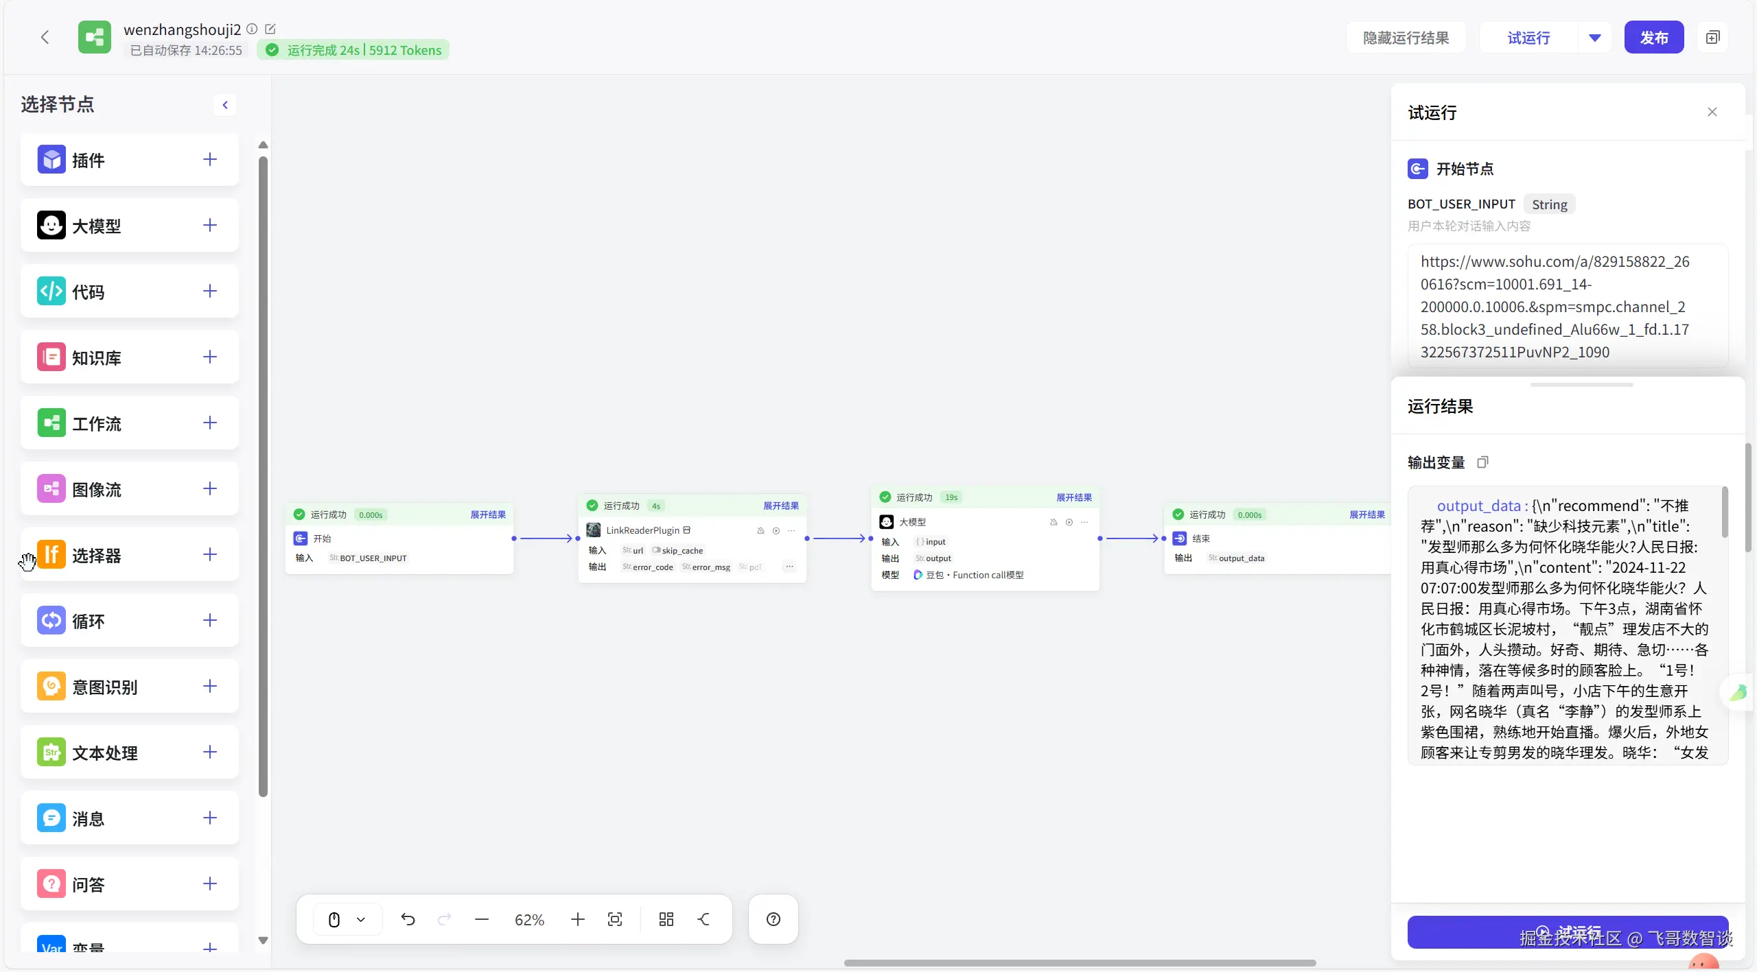Run the LinkReaderPlugin node with play icon
This screenshot has height=972, width=1757.
[x=776, y=530]
